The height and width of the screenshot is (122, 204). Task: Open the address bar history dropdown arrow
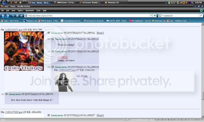coord(151,16)
